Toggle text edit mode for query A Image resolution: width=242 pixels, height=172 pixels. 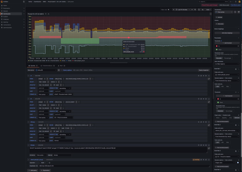209,79
